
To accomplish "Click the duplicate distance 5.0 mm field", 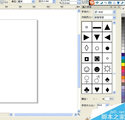I will point(69,3).
